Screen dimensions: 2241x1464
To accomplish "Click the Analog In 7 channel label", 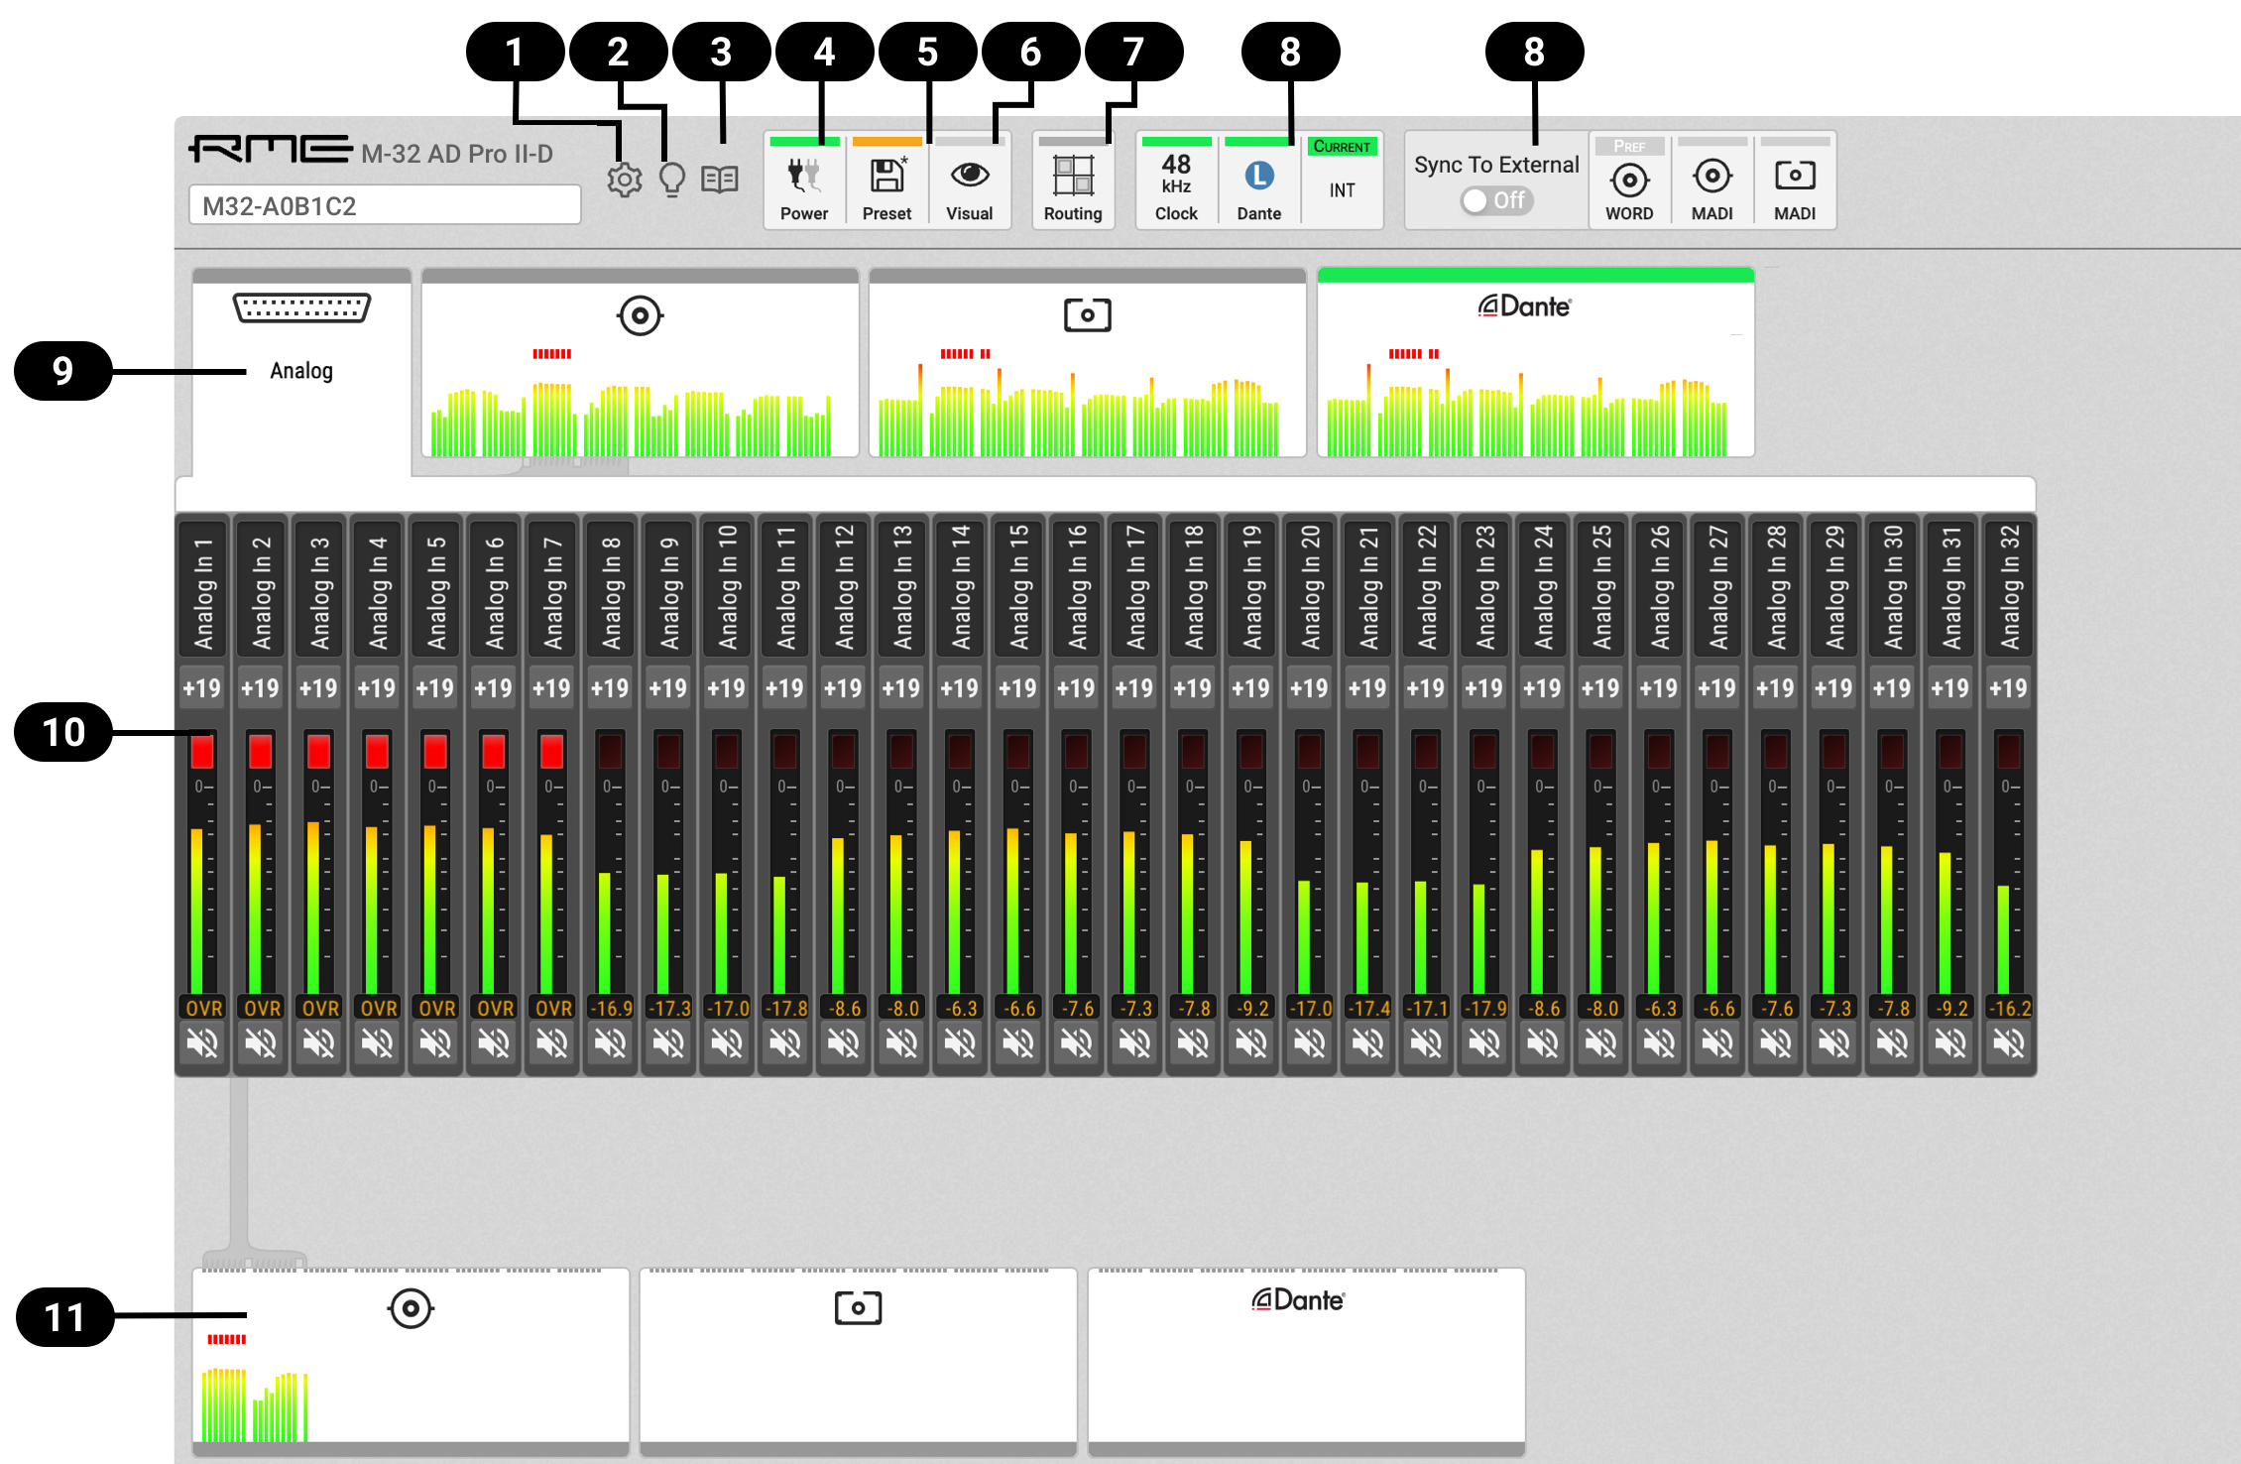I will (x=552, y=587).
